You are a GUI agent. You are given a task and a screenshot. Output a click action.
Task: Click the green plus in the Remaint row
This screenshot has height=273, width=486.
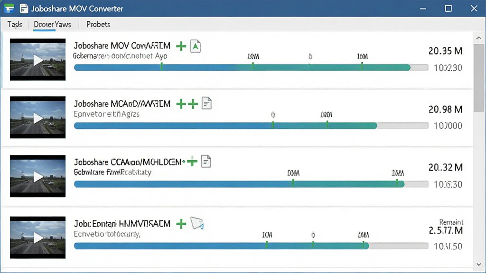(x=181, y=224)
